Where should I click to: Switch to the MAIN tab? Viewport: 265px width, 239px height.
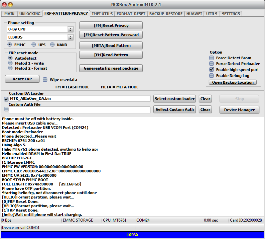pos(9,14)
